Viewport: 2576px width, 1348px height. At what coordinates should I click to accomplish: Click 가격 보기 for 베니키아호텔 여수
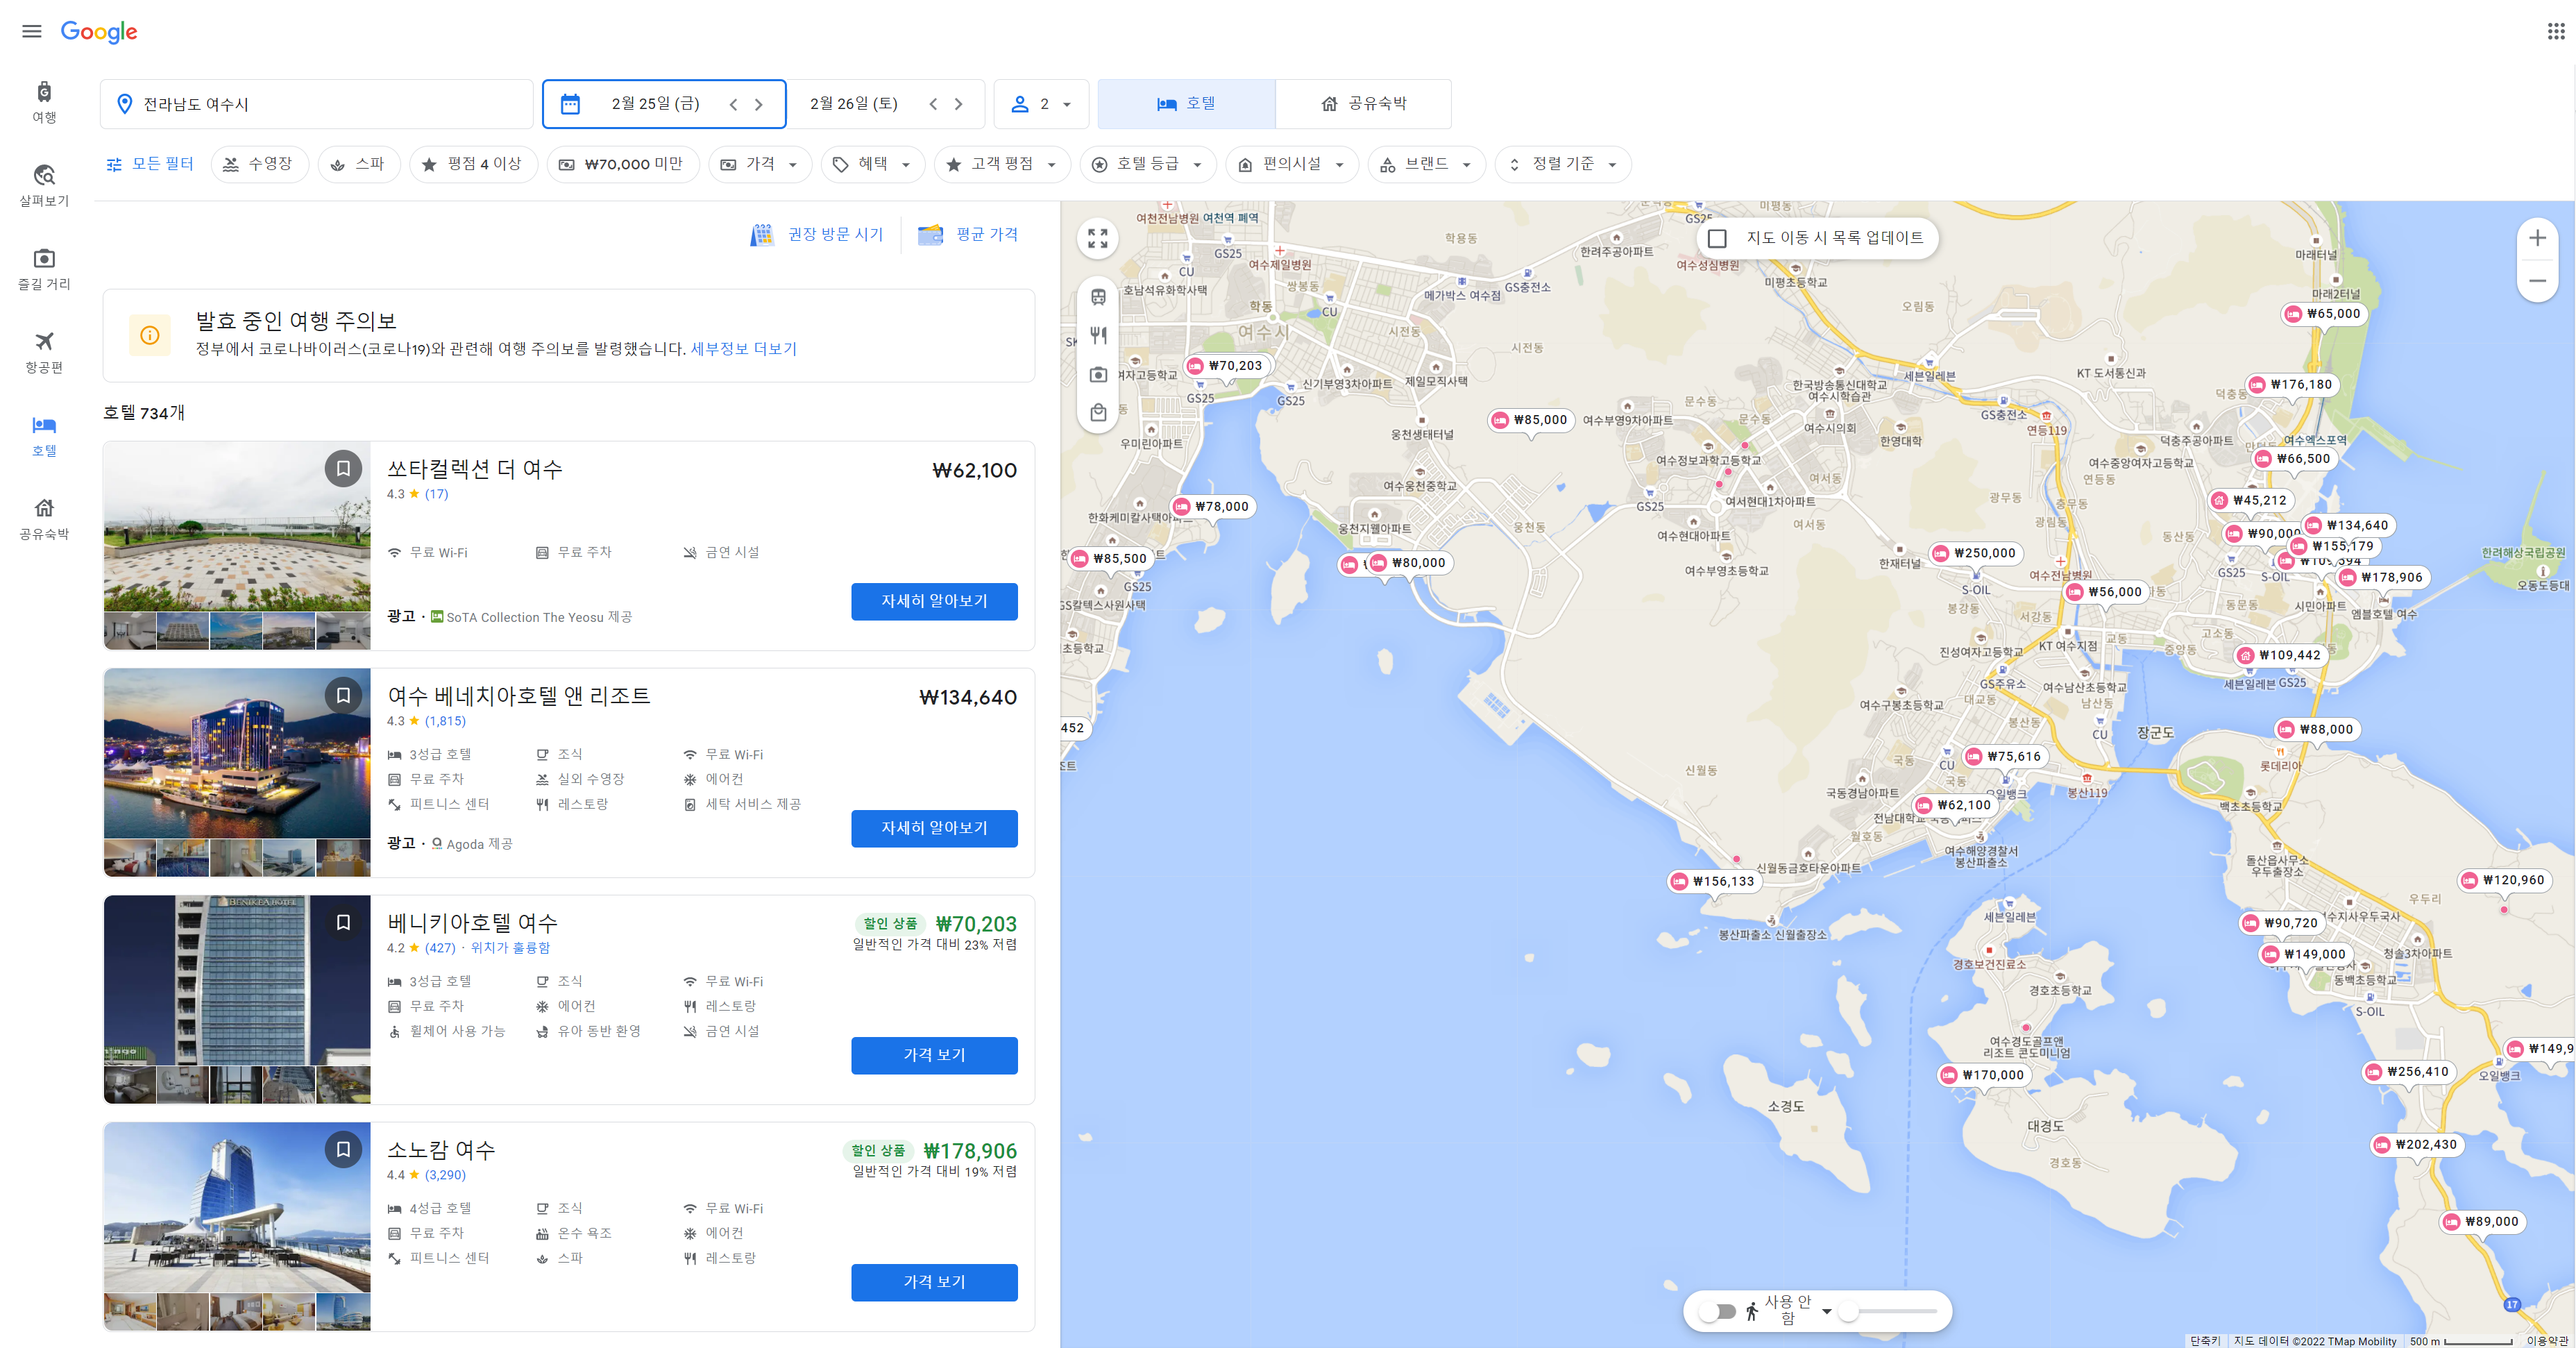click(x=934, y=1055)
